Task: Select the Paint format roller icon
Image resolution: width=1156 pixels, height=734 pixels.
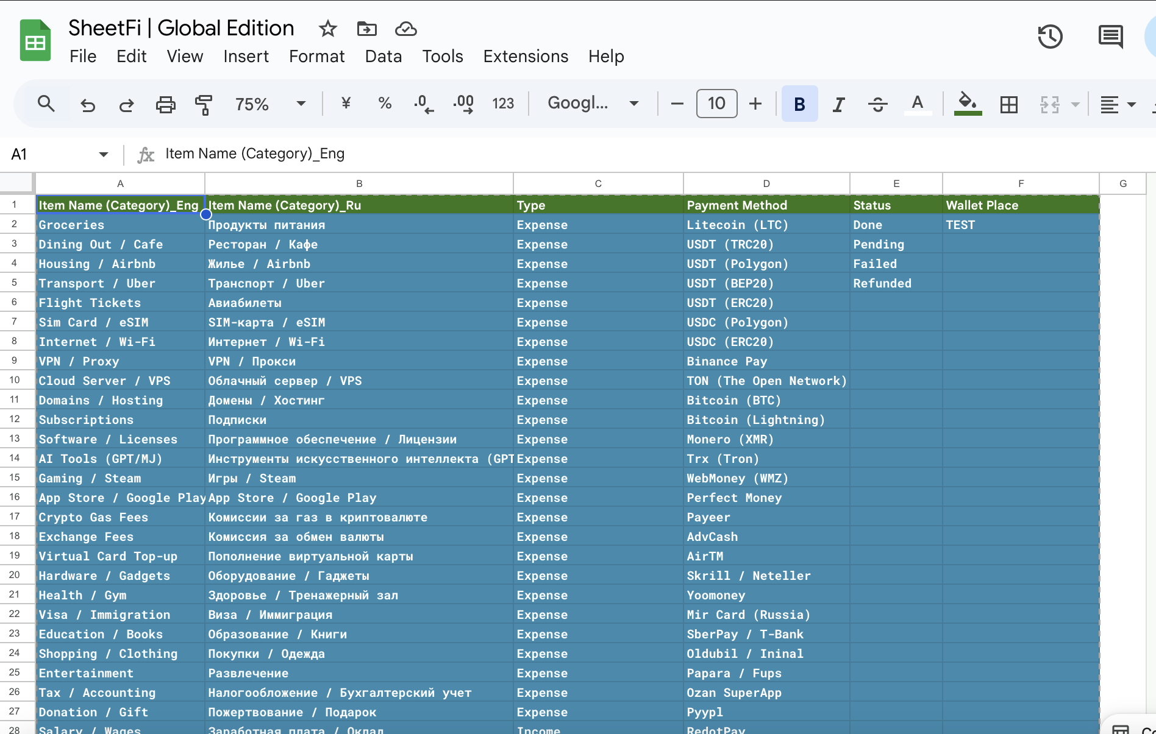Action: coord(203,104)
